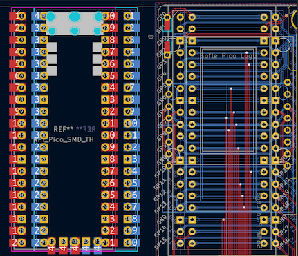
Task: Click the red pad numbered 15
Action: [x=17, y=183]
